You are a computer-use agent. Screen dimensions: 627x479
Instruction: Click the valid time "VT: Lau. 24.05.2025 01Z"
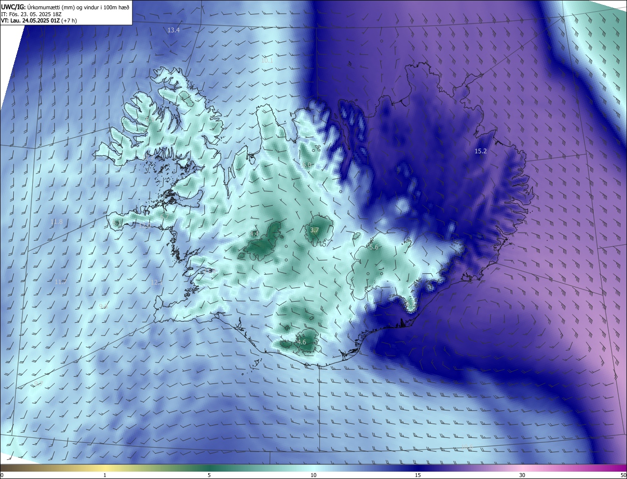tap(30, 21)
